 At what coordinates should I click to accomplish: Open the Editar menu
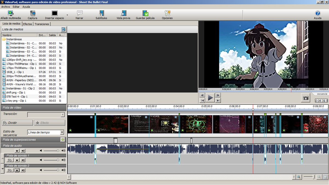pos(16,7)
